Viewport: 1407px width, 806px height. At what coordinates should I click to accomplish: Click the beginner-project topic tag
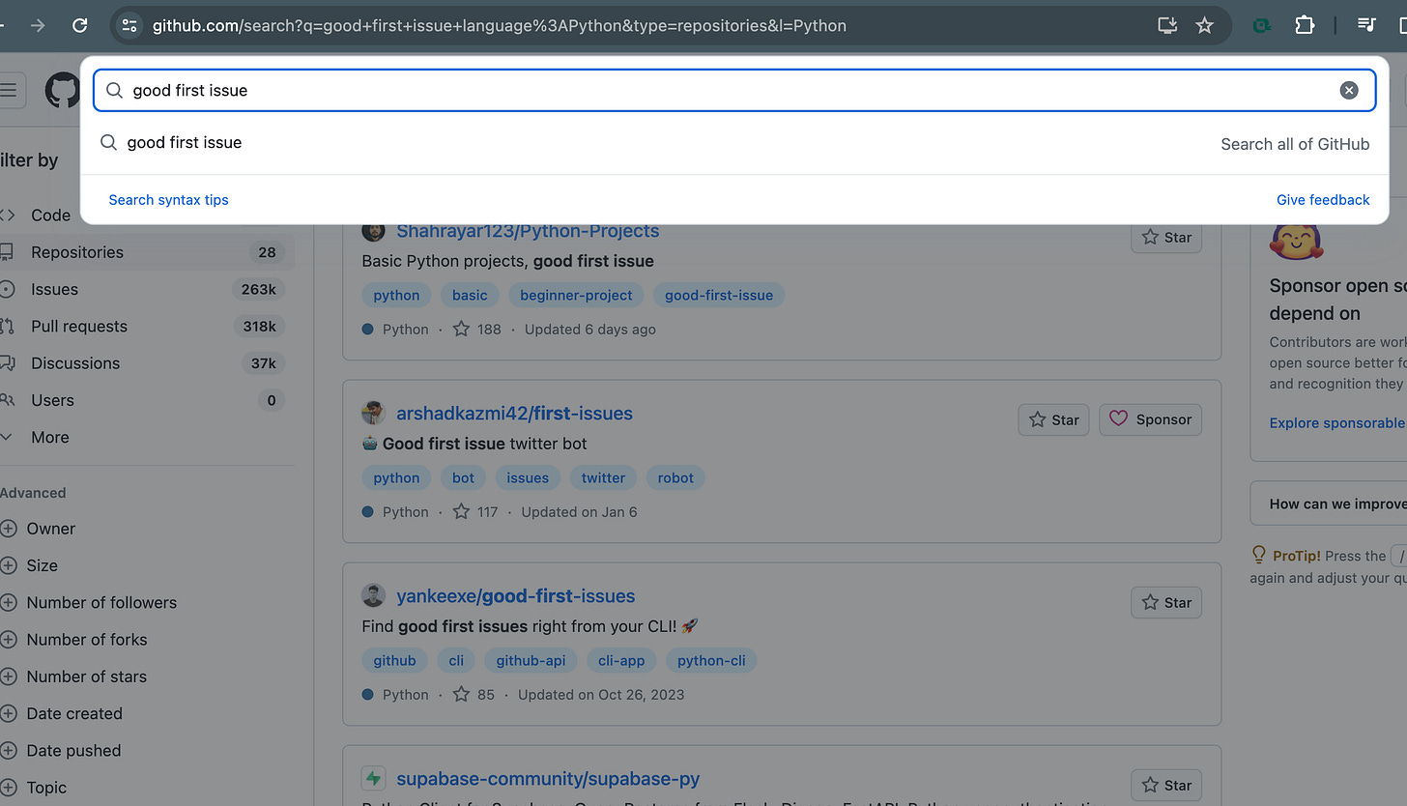click(x=576, y=295)
